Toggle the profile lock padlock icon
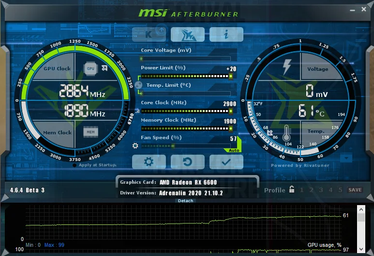Screen dimensions: 374x256 (291, 189)
